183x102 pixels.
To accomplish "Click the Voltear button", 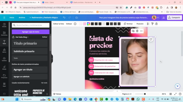I will click(x=69, y=24).
